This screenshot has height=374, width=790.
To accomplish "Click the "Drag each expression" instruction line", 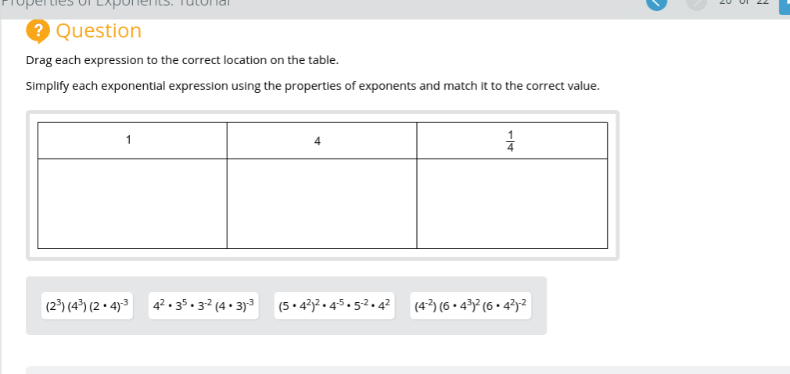I will [181, 60].
